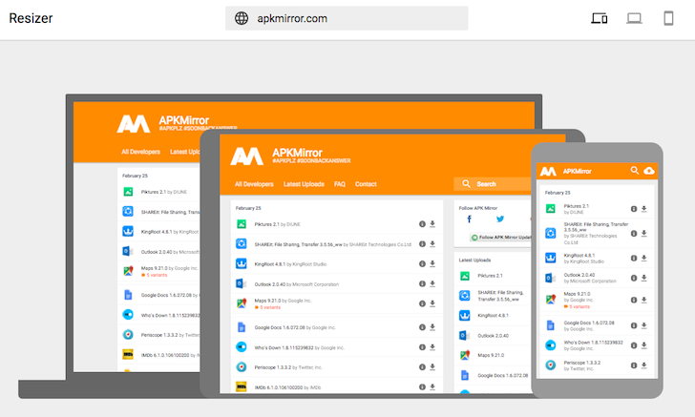
Task: Show info for KingRoot 4.8.1 in tablet preview
Action: point(422,263)
